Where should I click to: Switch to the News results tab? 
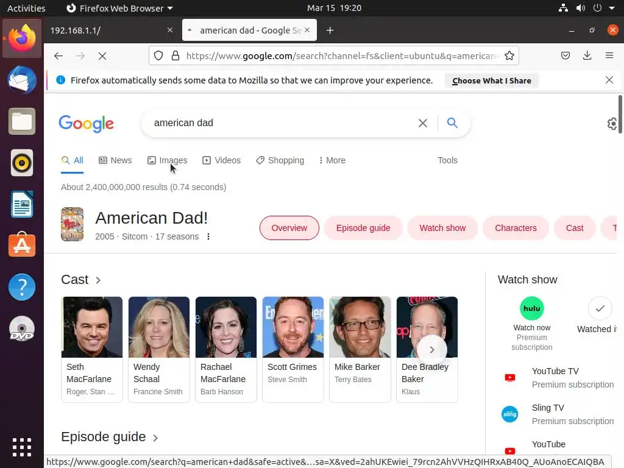pos(115,160)
